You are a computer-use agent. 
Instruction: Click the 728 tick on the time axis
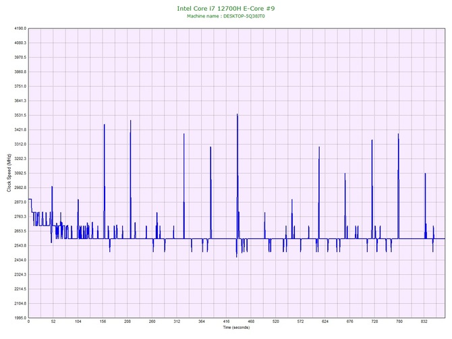[374, 321]
